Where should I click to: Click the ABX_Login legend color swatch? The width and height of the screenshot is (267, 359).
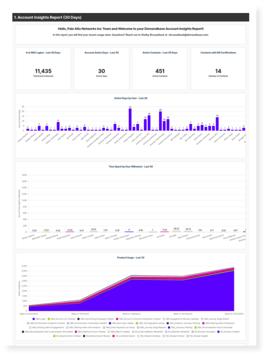pos(34,319)
